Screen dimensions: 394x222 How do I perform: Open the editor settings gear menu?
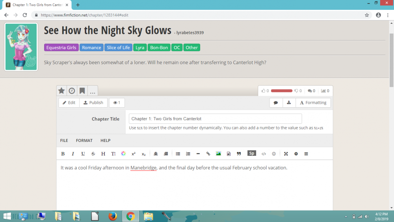coord(296,154)
